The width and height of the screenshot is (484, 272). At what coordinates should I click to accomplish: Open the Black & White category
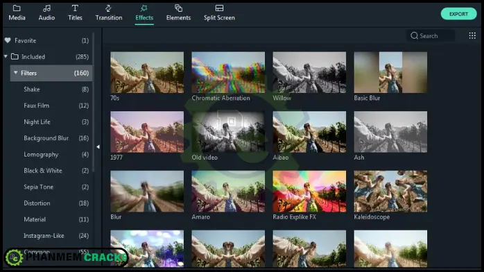[x=51, y=171]
